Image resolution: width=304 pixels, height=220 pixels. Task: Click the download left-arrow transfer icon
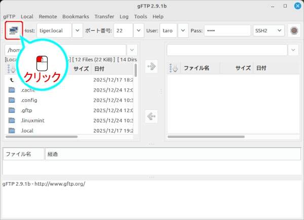(151, 116)
